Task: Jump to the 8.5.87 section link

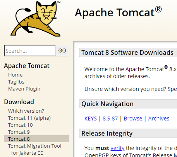Action: pos(110,119)
